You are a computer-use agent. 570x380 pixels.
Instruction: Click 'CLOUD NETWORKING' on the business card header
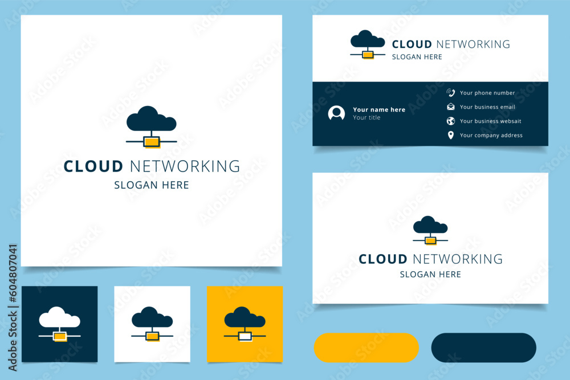451,44
